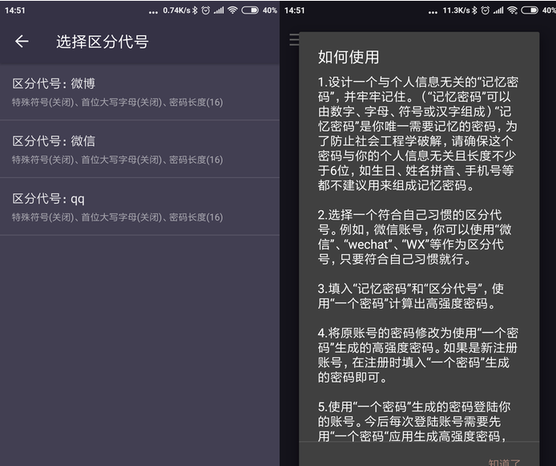Tap the 知道了 button in the dialog
Image resolution: width=556 pixels, height=466 pixels.
point(504,462)
